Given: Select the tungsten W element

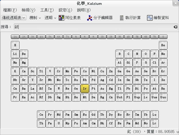Looking at the screenshot, I should 59,89.
